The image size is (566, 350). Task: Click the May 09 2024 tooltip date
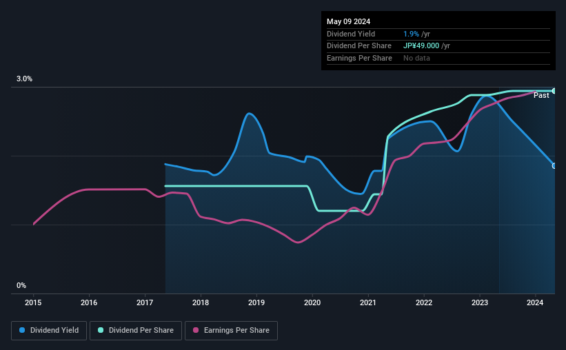pyautogui.click(x=348, y=21)
